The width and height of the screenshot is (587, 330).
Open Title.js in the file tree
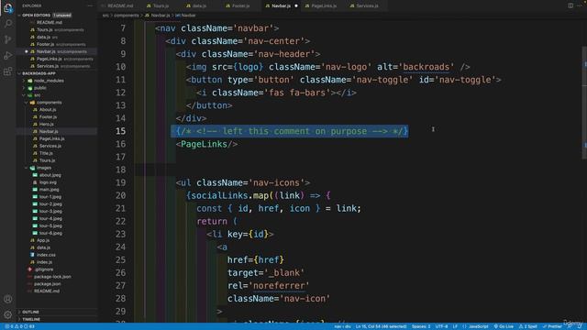click(46, 153)
